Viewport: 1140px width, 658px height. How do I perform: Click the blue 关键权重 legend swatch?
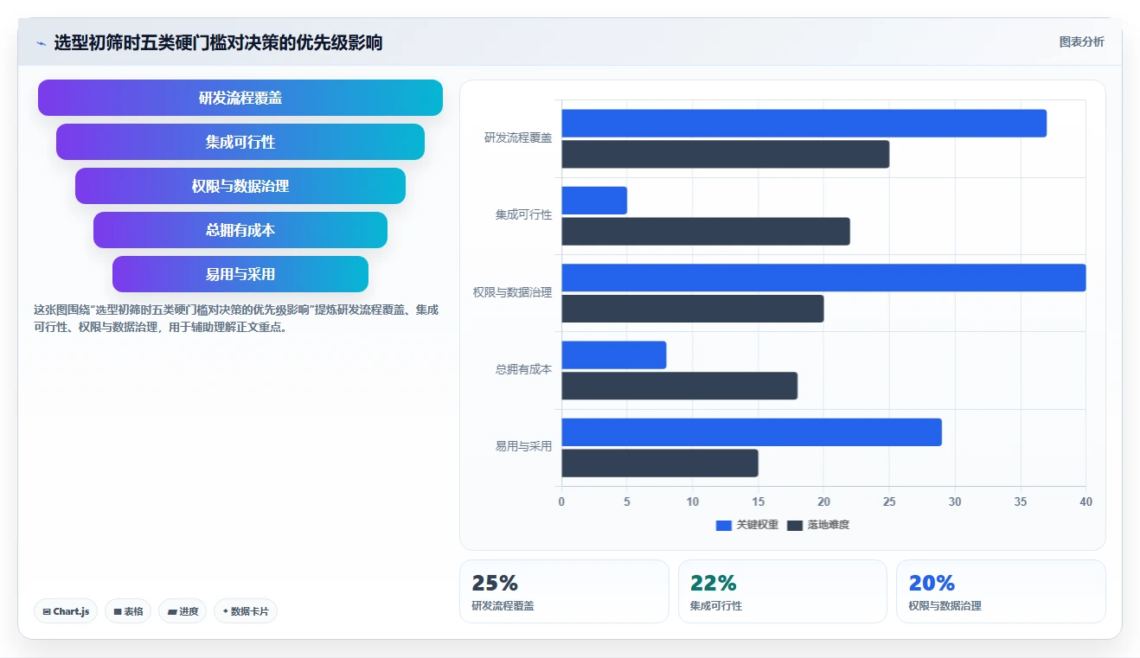[724, 525]
